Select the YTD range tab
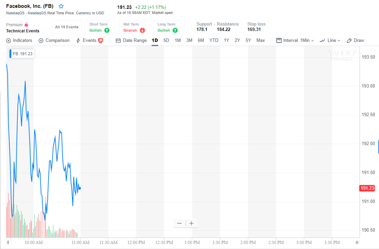The height and width of the screenshot is (249, 379). click(214, 41)
